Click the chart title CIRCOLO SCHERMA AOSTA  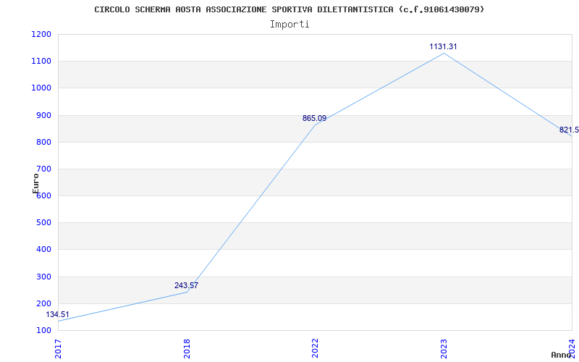coord(289,9)
